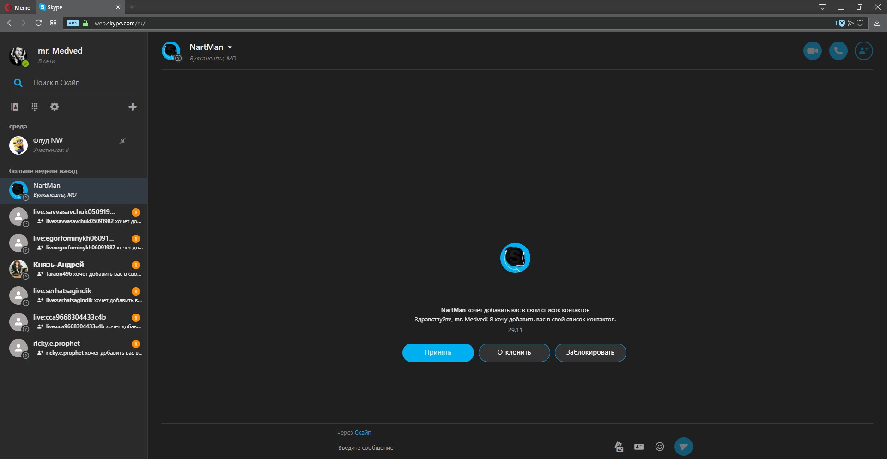Block contact with Заблокировать button
This screenshot has width=887, height=459.
tap(590, 352)
